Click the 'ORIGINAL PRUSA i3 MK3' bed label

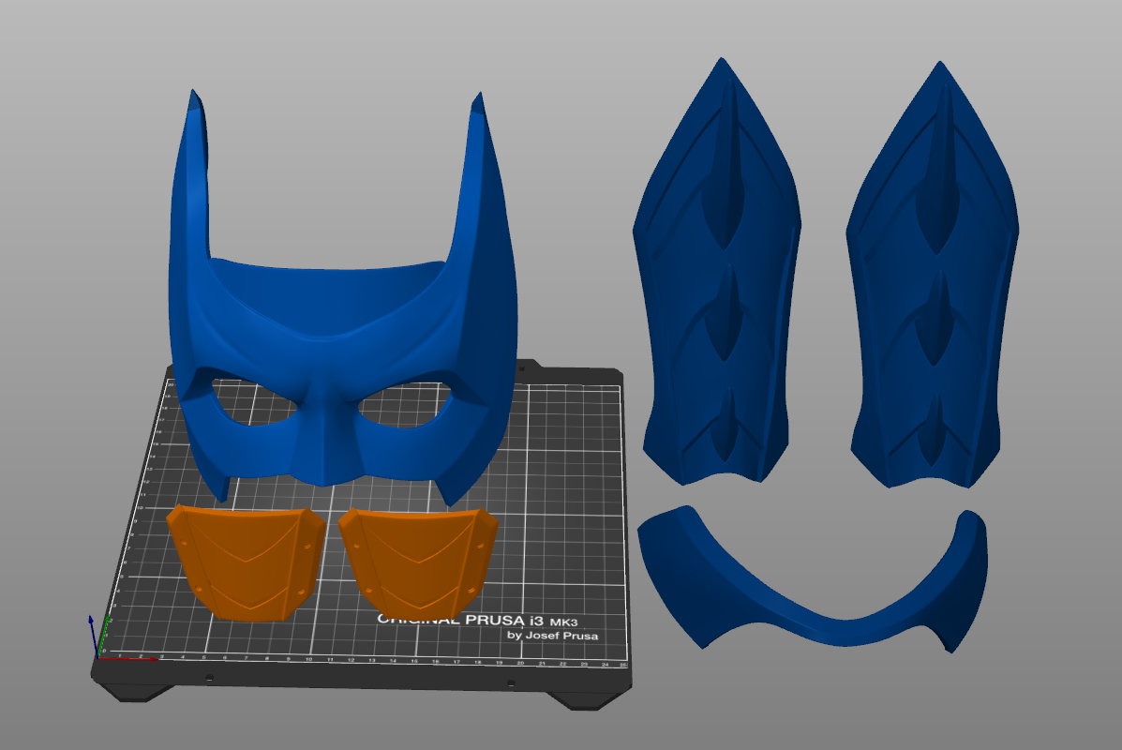point(478,621)
